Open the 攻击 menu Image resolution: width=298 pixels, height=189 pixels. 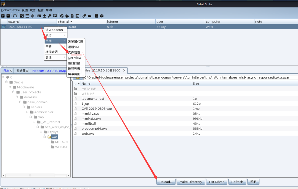click(33, 10)
